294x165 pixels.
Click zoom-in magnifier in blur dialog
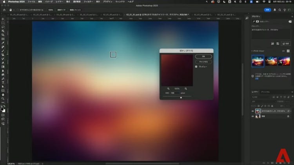point(185,89)
